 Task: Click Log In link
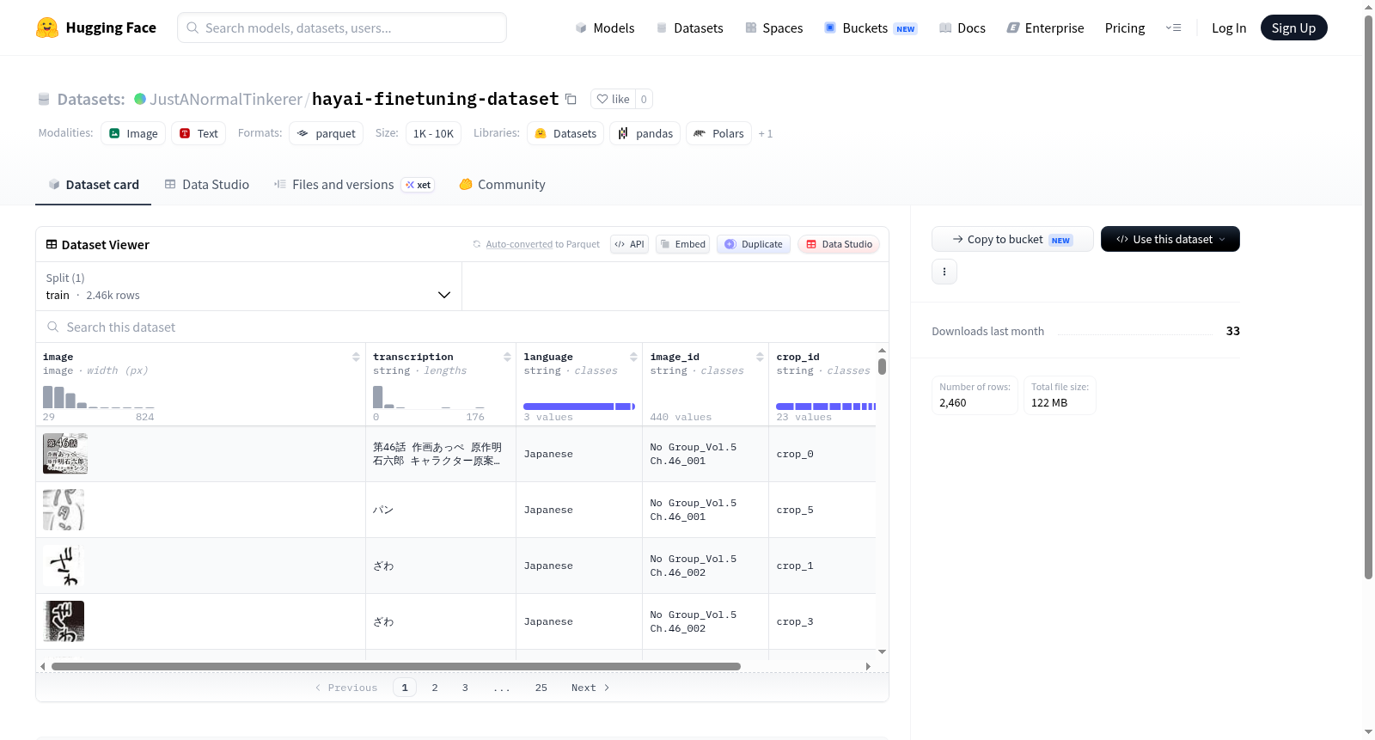pos(1228,28)
